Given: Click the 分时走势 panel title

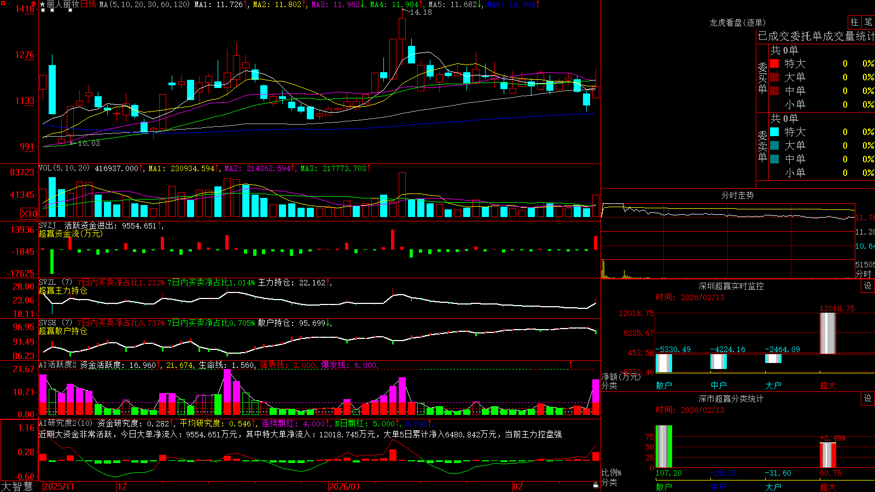Looking at the screenshot, I should click(737, 195).
